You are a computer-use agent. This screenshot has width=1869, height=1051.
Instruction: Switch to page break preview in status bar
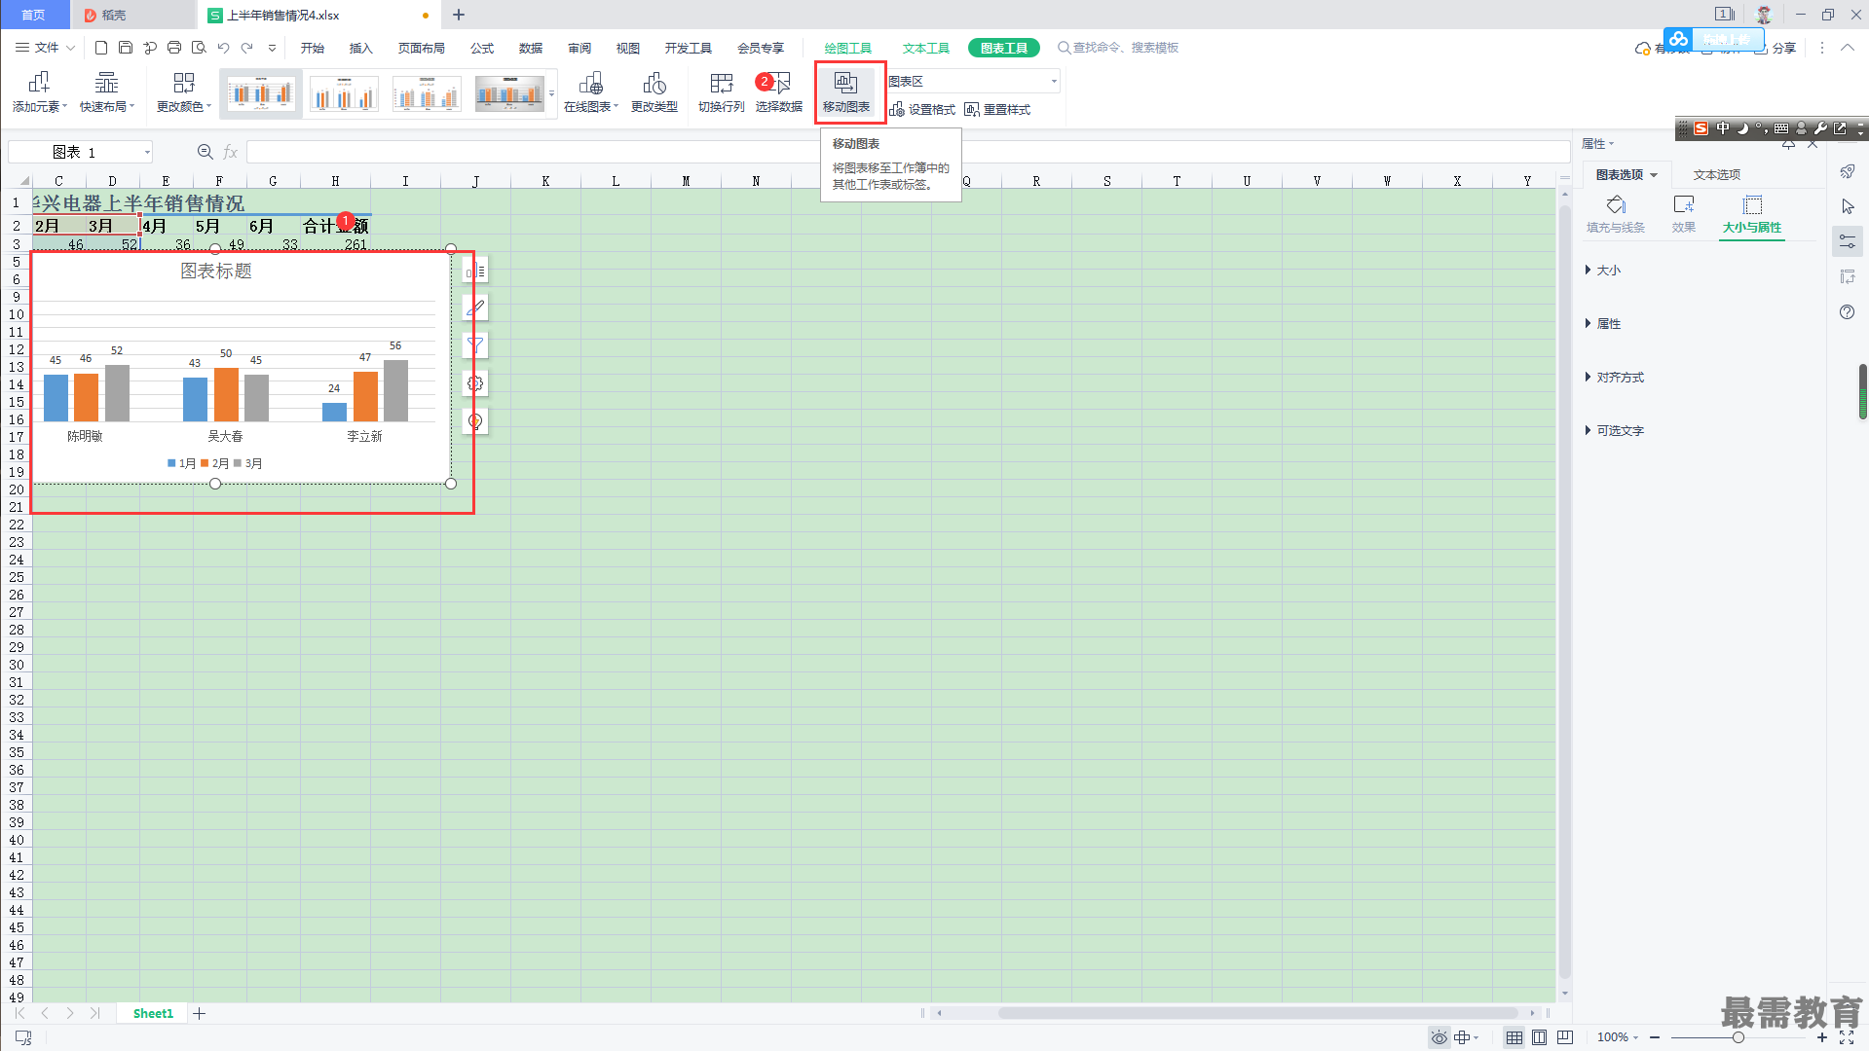pos(1565,1037)
